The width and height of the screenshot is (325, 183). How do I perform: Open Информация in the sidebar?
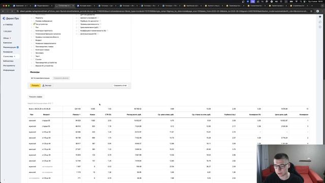point(9,70)
